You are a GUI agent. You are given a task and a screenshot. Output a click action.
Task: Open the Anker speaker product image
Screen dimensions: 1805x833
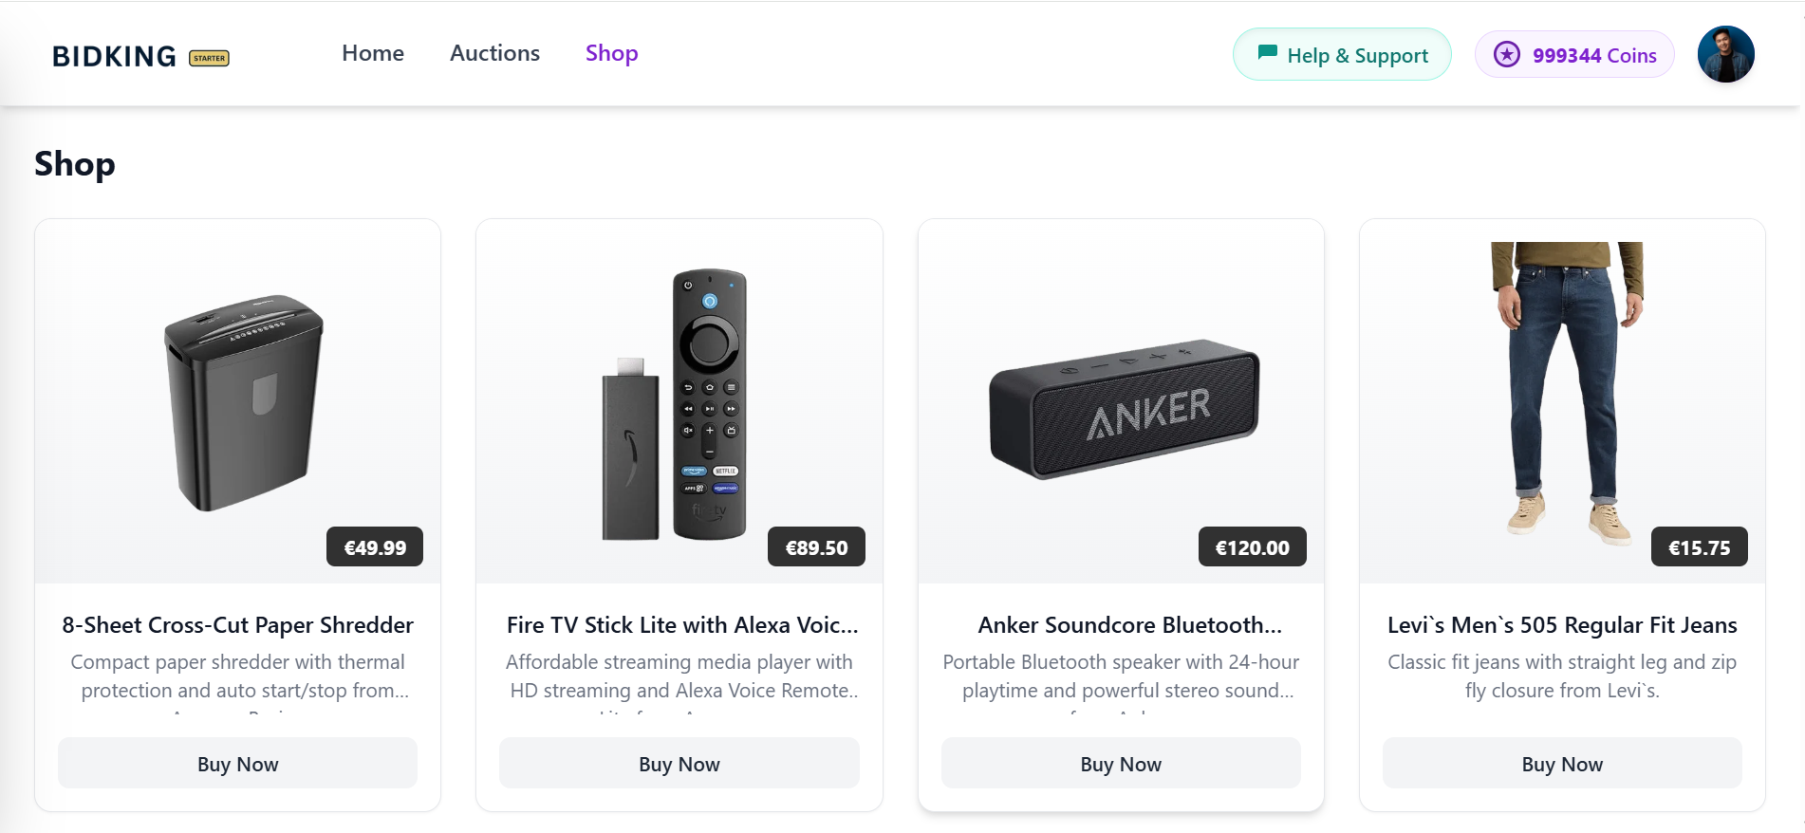point(1124,408)
